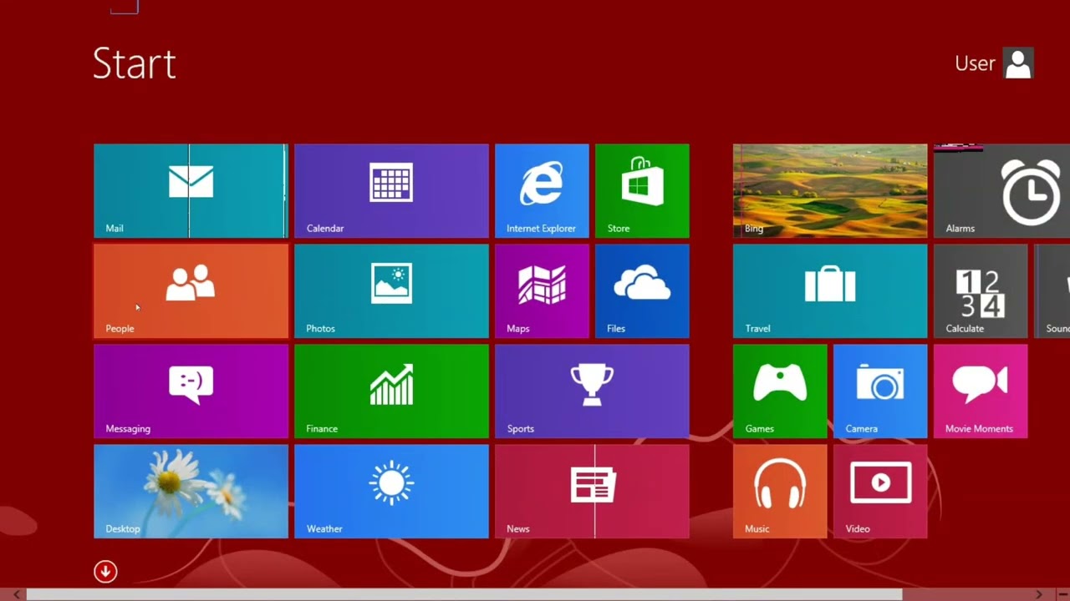Open the Video tile
This screenshot has width=1070, height=601.
tap(880, 492)
